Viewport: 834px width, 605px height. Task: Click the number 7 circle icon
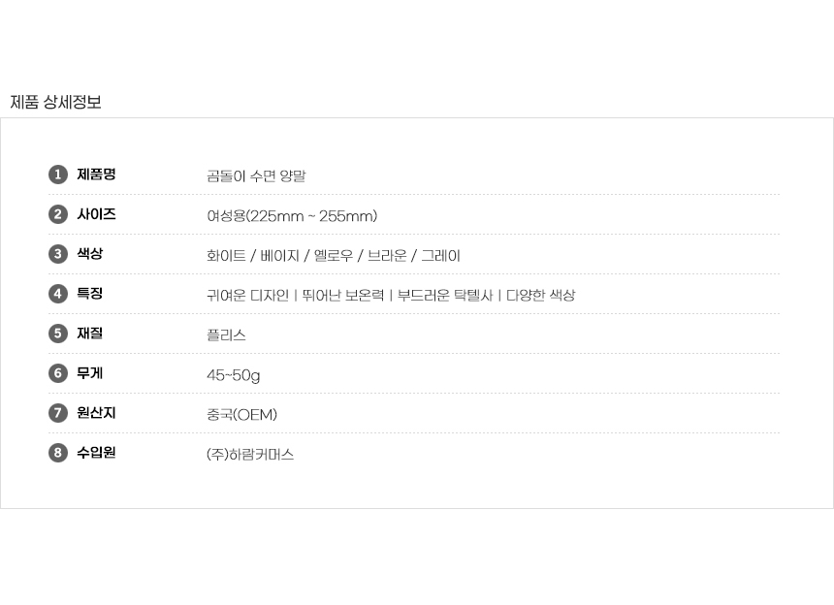[58, 413]
